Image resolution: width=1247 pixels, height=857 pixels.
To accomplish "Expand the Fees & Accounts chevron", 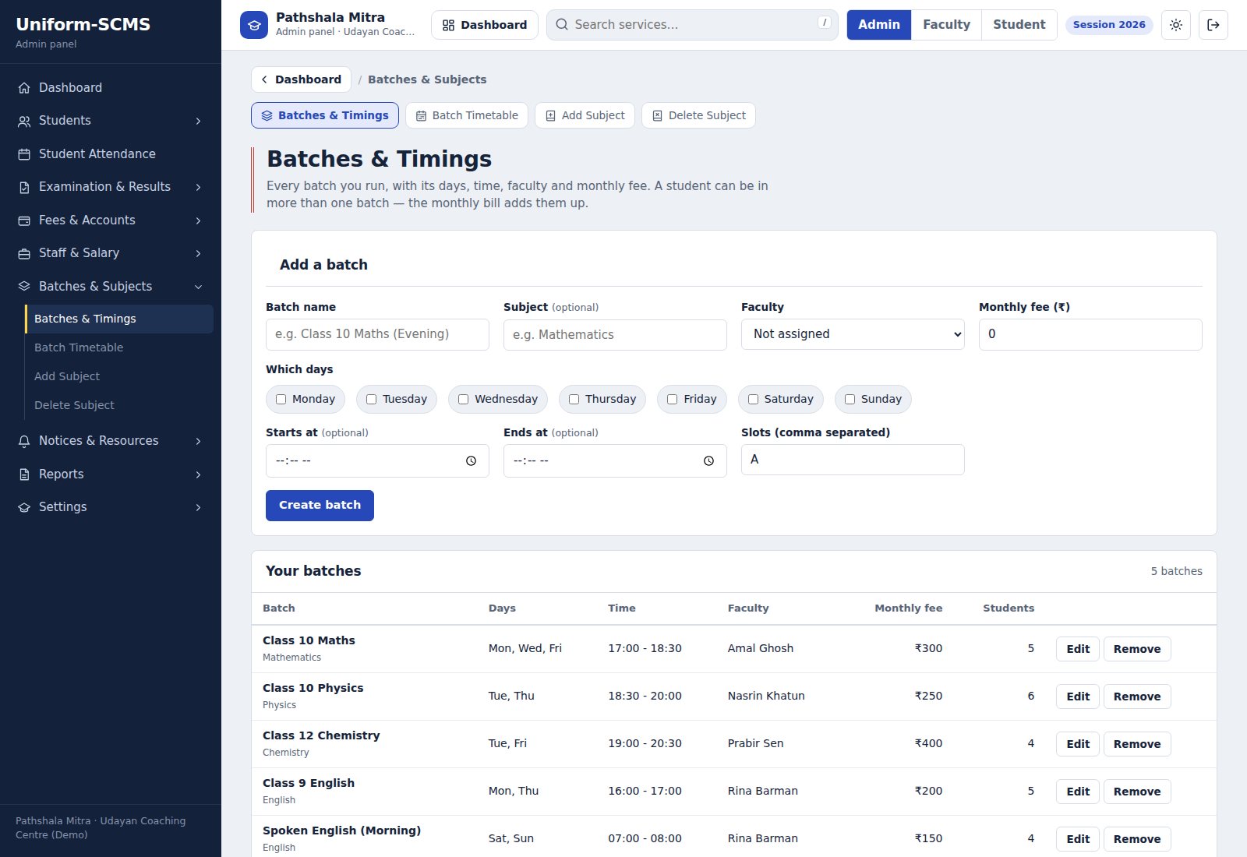I will click(198, 221).
